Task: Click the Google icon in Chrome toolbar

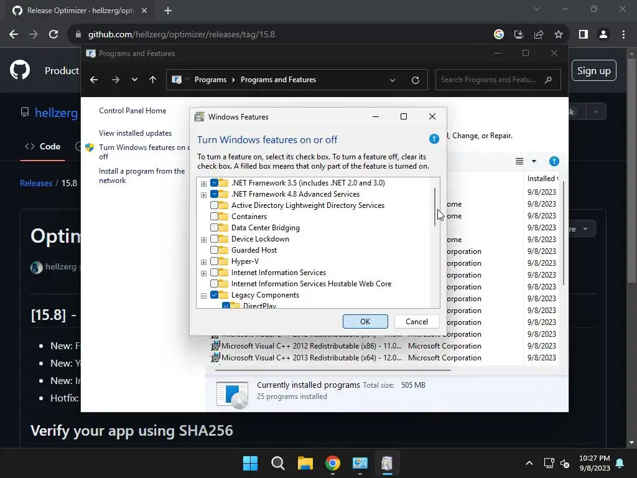Action: click(498, 35)
